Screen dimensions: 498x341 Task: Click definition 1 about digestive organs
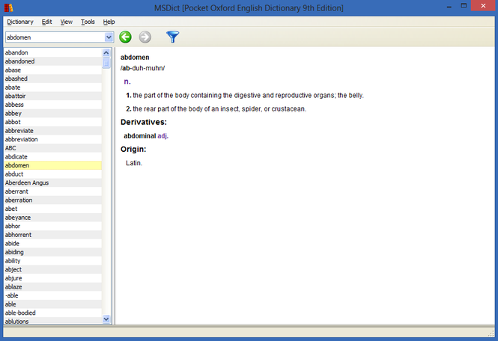tap(245, 95)
